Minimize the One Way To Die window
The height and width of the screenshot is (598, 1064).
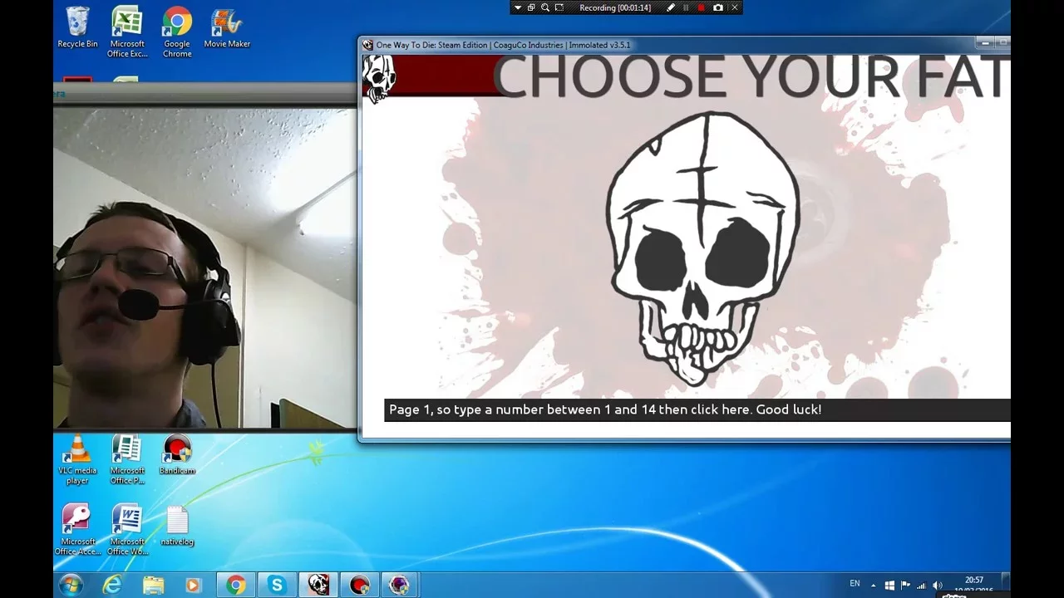tap(985, 43)
